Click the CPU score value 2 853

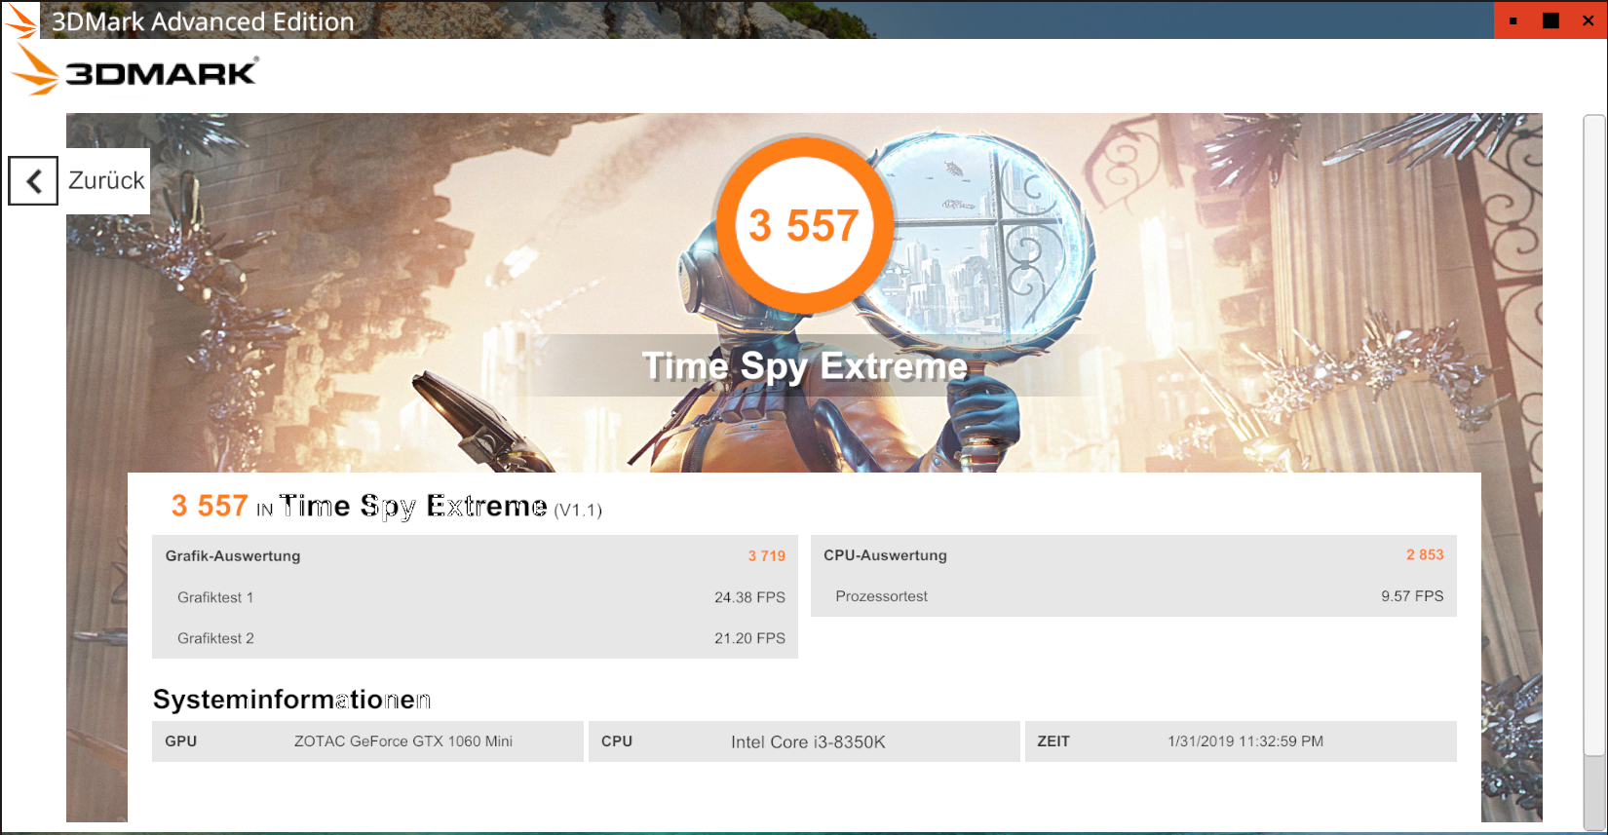click(1425, 554)
